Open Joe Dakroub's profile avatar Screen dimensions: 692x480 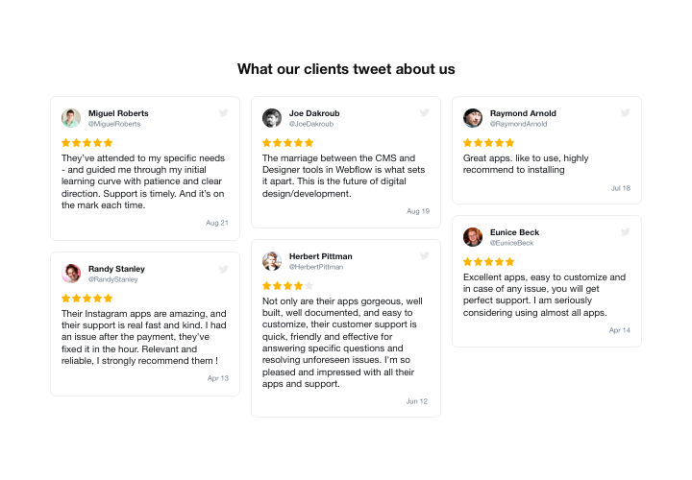tap(272, 118)
